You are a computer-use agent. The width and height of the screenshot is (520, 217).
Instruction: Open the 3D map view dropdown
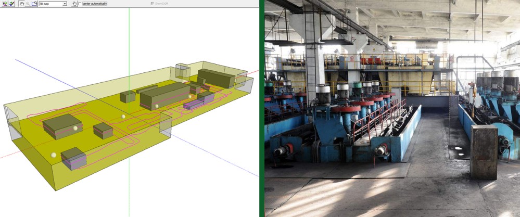[x=53, y=4]
